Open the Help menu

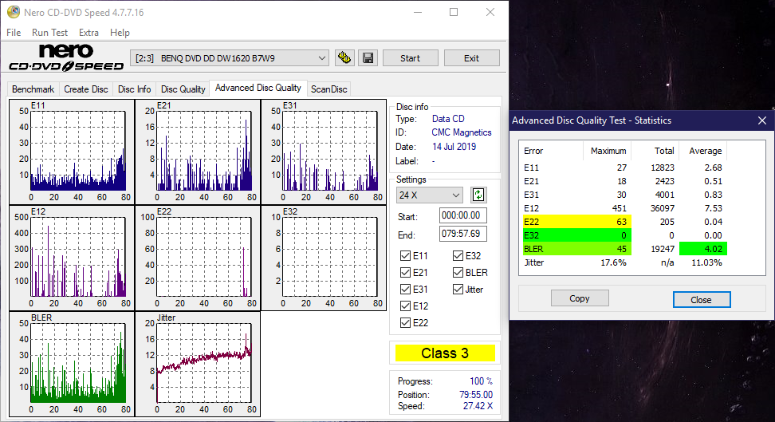coord(120,33)
